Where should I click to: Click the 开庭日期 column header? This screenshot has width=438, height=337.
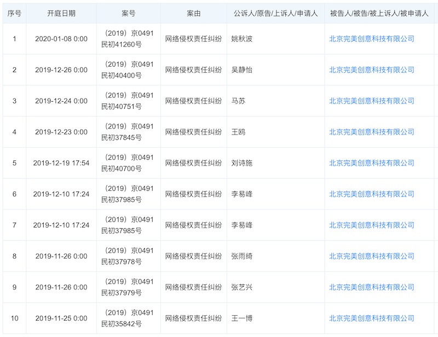coord(61,13)
